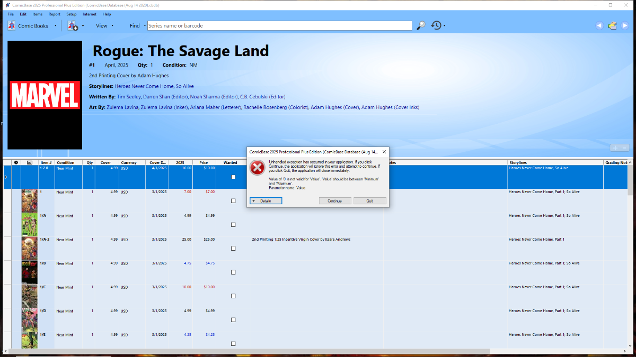Screen dimensions: 636x357
Task: Open the File menu
Action: [x=11, y=14]
